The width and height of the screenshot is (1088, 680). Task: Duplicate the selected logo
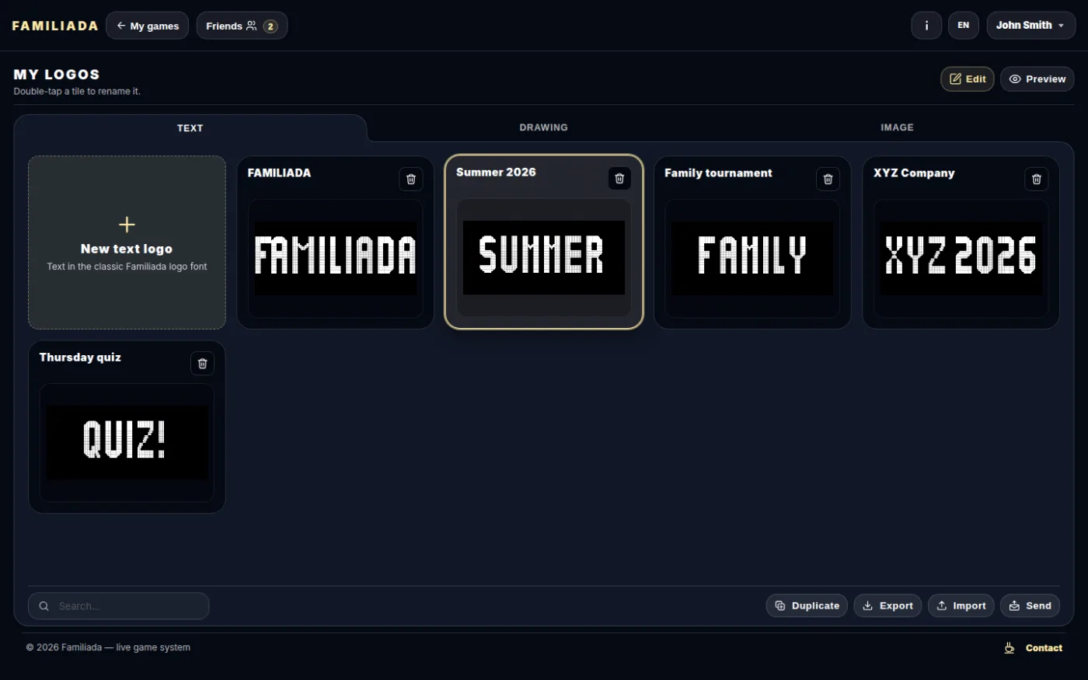tap(807, 606)
